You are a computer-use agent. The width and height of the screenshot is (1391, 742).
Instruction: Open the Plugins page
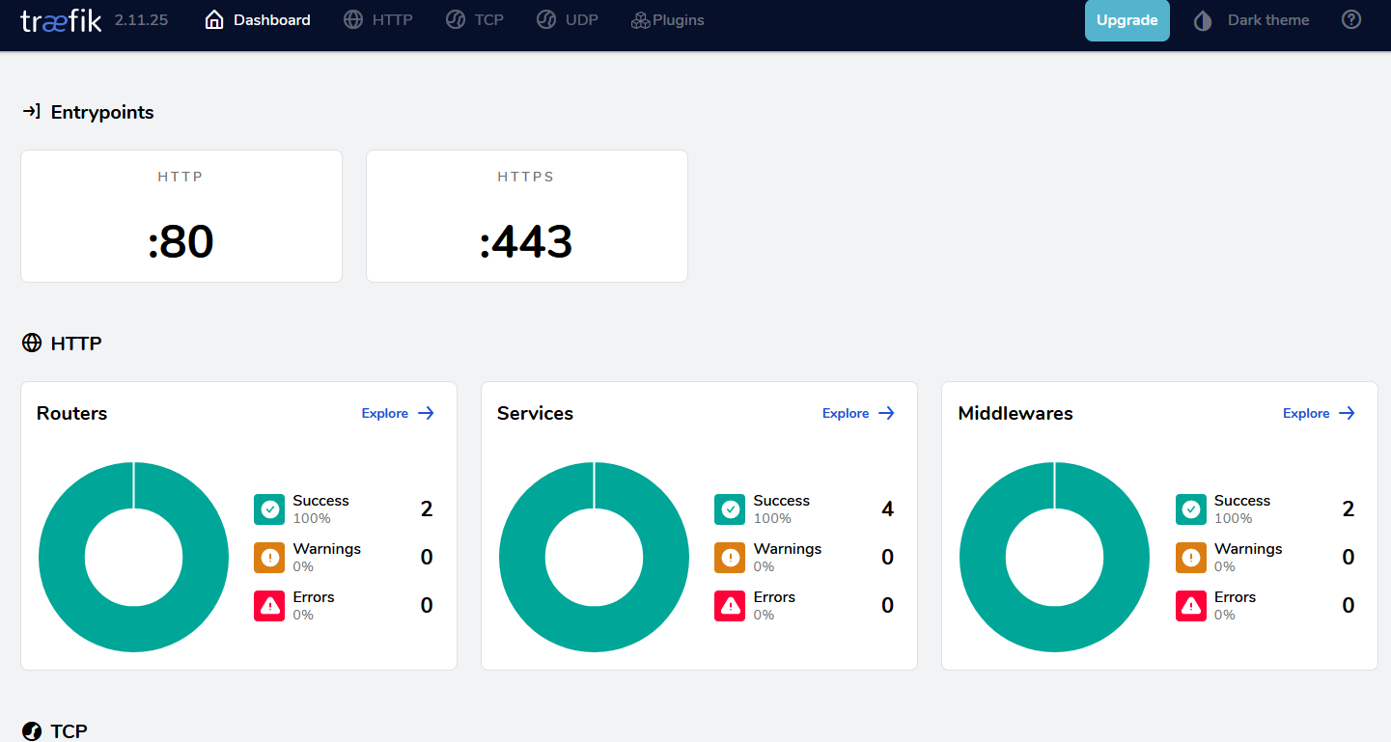click(x=667, y=20)
